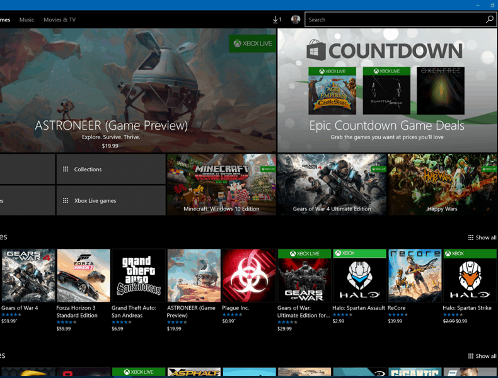Open the ReCore game tile
The image size is (498, 378).
tap(414, 275)
